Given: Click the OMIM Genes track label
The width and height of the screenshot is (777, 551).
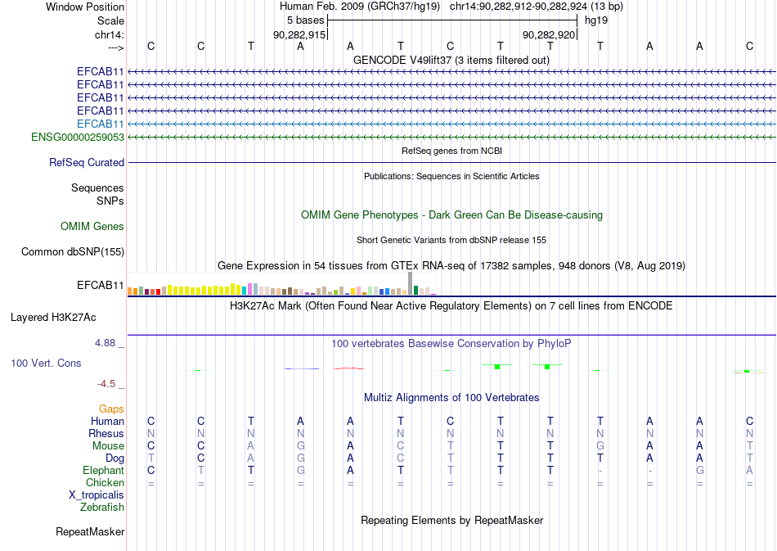Looking at the screenshot, I should [92, 227].
